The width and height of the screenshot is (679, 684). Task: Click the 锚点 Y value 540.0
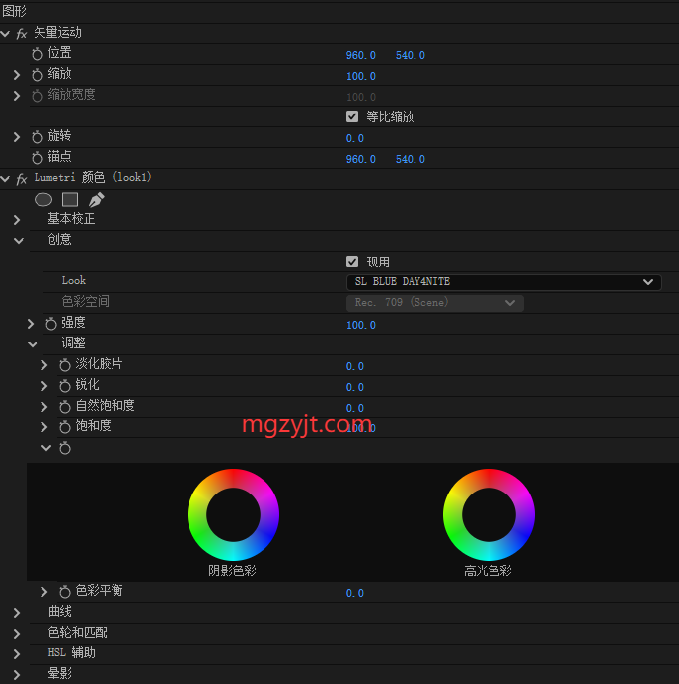[411, 159]
